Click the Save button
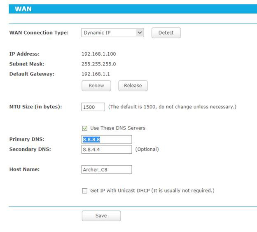This screenshot has width=257, height=232. 101,216
